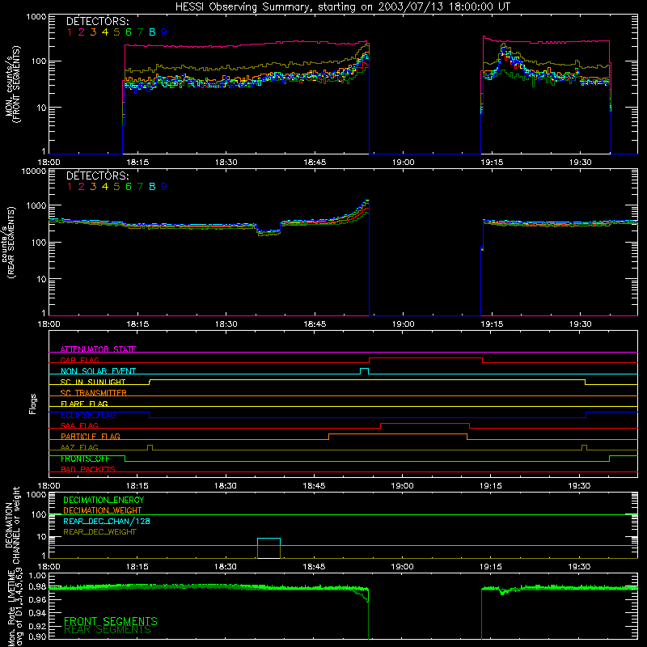
Task: Select yellow detector 4 in front segments legend
Action: pos(105,32)
